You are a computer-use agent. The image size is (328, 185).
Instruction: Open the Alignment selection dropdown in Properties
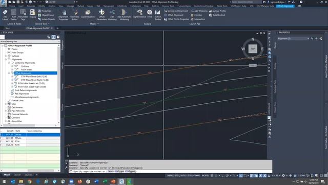293,39
